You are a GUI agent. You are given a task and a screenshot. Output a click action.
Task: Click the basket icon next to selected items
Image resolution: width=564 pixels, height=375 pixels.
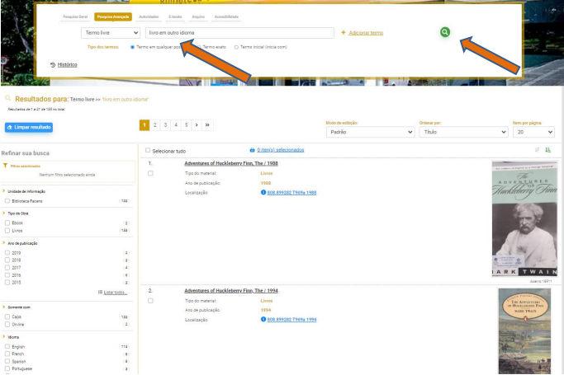point(252,150)
